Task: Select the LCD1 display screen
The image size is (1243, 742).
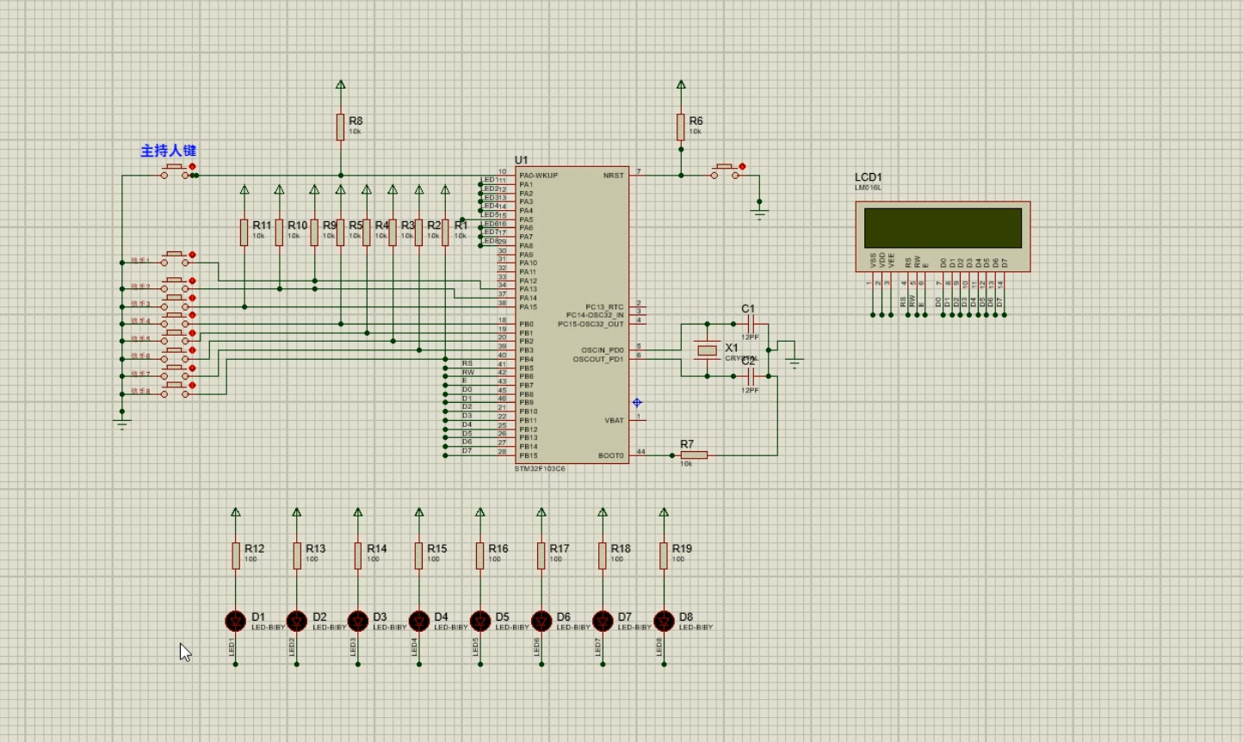Action: tap(943, 227)
